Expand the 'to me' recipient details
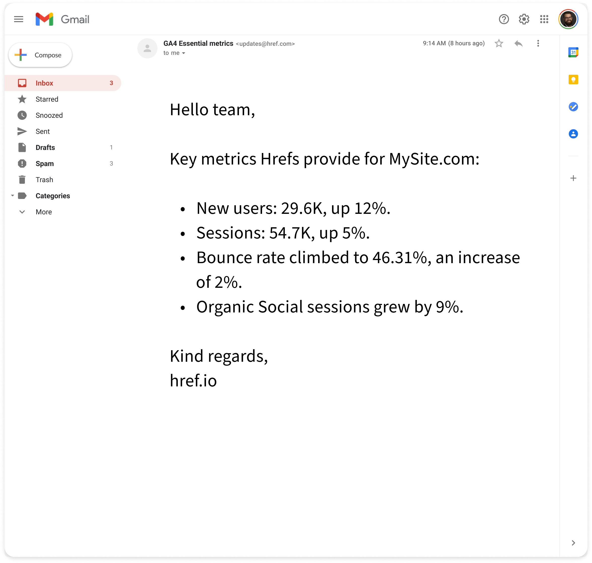 point(183,53)
